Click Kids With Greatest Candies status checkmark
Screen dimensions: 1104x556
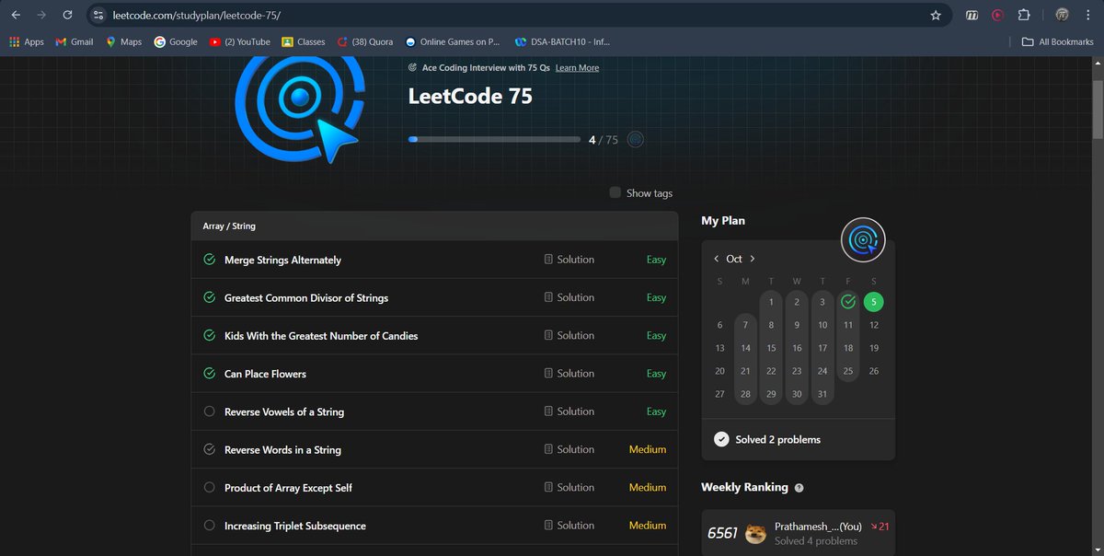209,335
